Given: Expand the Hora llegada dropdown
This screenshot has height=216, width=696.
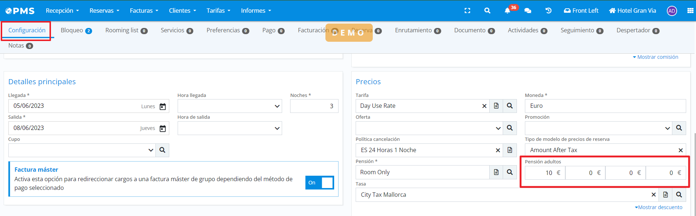Looking at the screenshot, I should coord(230,106).
